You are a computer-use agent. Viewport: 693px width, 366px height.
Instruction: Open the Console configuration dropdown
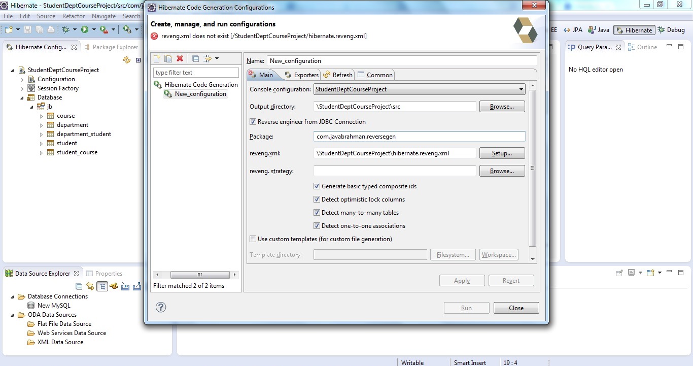pyautogui.click(x=419, y=89)
